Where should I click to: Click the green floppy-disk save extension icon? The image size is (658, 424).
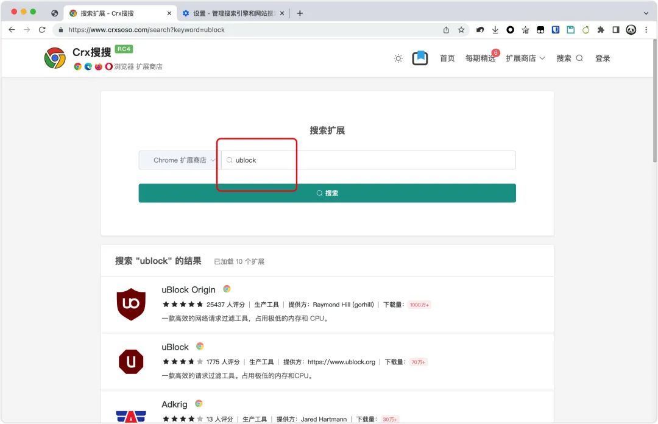(x=571, y=30)
